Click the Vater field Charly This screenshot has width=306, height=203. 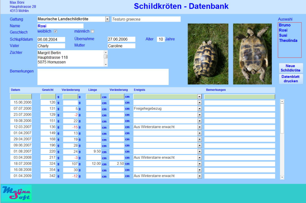(51, 46)
